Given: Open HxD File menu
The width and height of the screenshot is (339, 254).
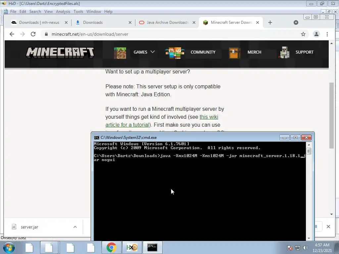Looking at the screenshot, I should 13,12.
